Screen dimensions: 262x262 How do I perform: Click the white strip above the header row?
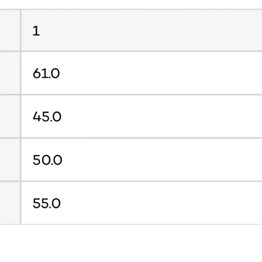[131, 4]
